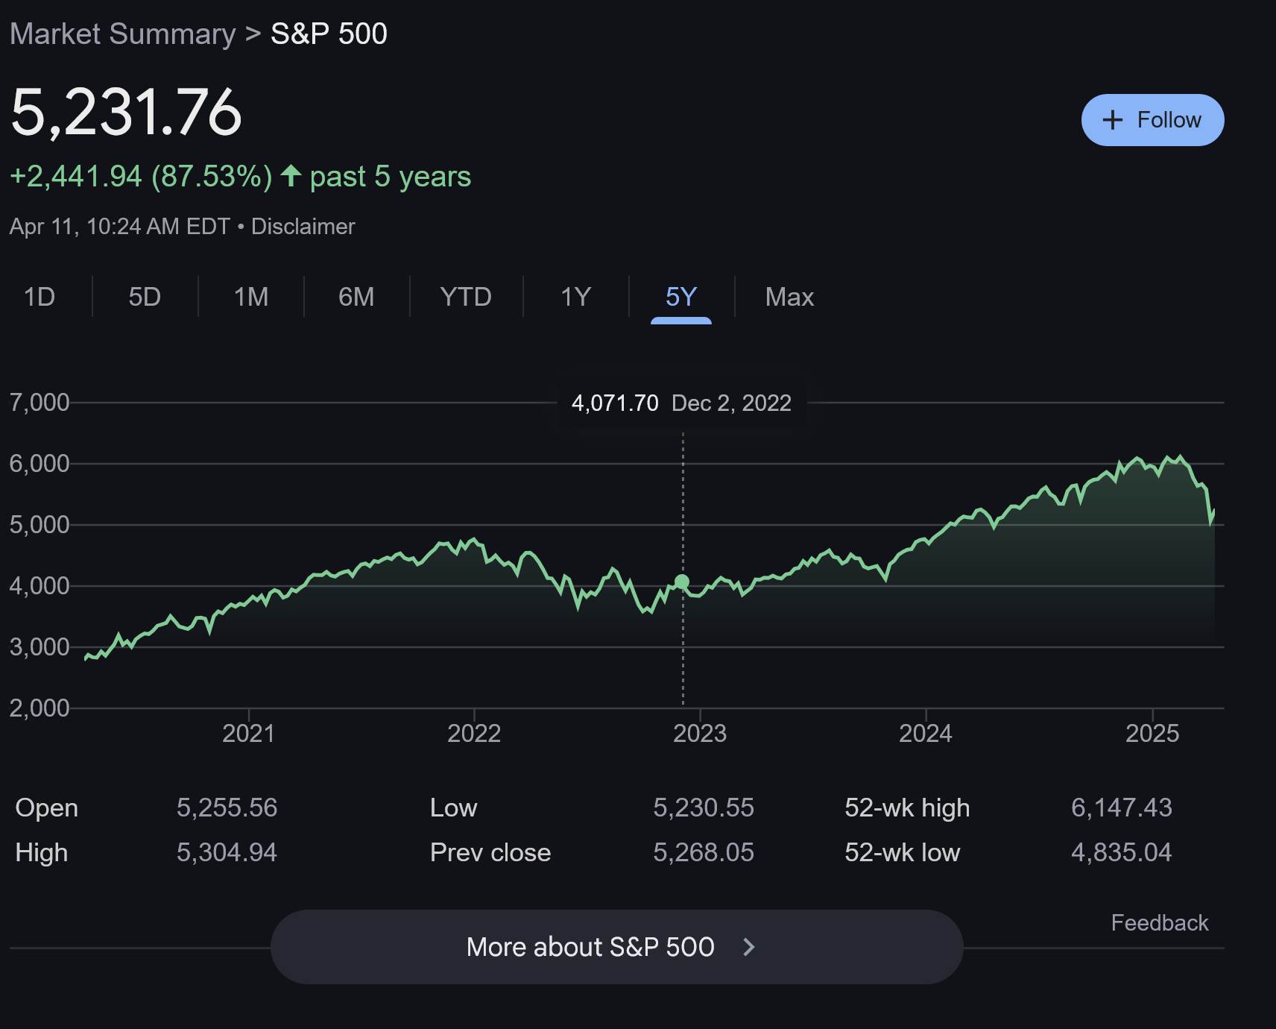1276x1029 pixels.
Task: Click the 2025 label on chart axis
Action: click(1152, 734)
